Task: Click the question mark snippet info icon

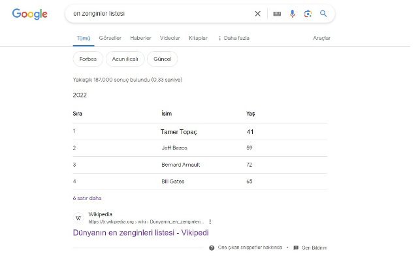Action: (x=212, y=248)
